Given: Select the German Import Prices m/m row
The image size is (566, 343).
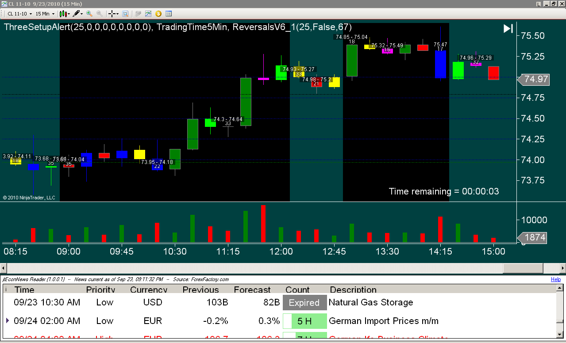Looking at the screenshot, I should point(280,321).
